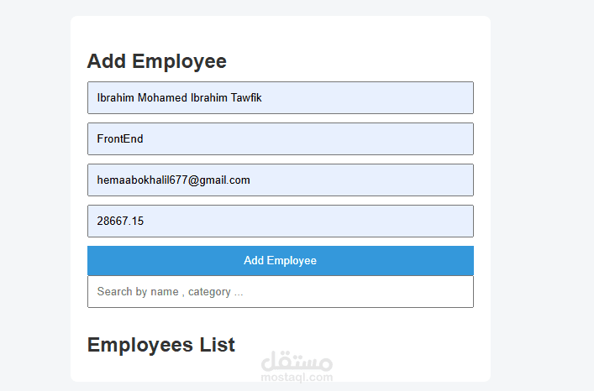Click the word Tawfik in the name field

(x=246, y=98)
